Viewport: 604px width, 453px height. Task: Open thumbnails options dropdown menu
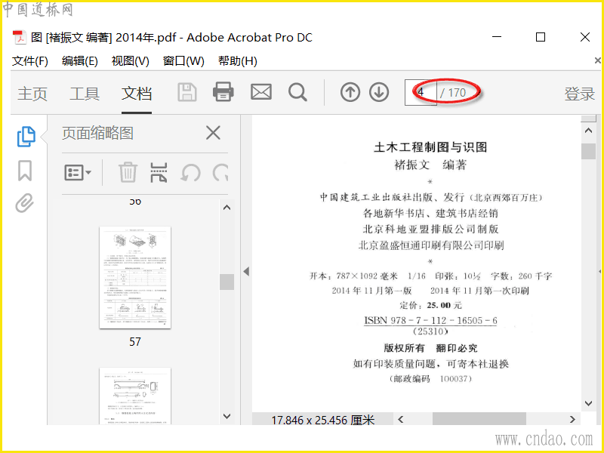78,172
